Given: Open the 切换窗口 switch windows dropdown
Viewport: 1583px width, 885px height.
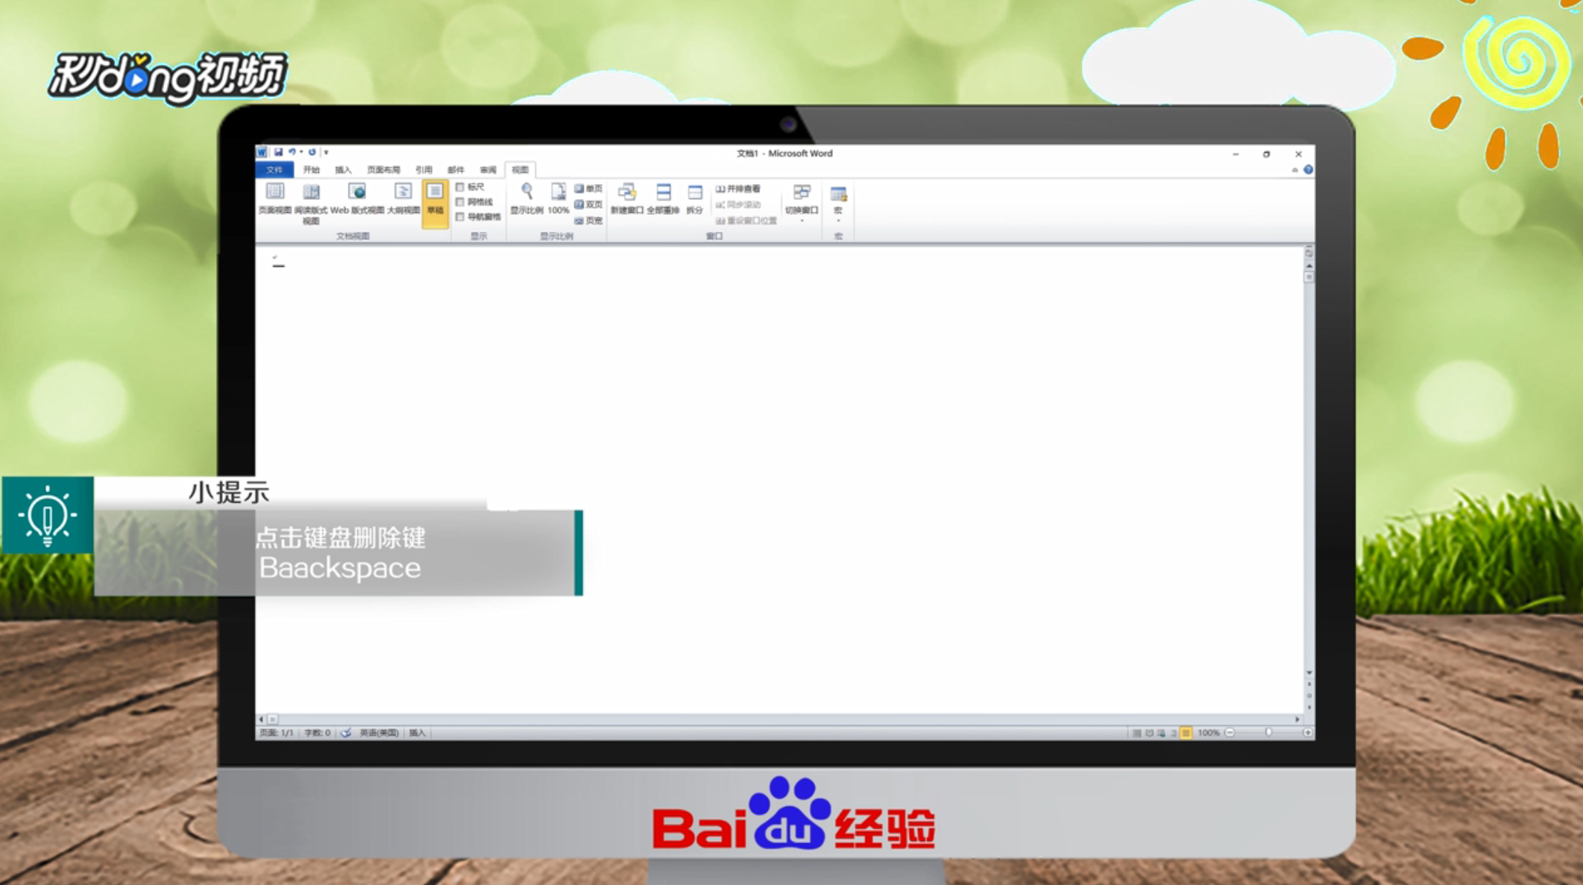Looking at the screenshot, I should (803, 204).
